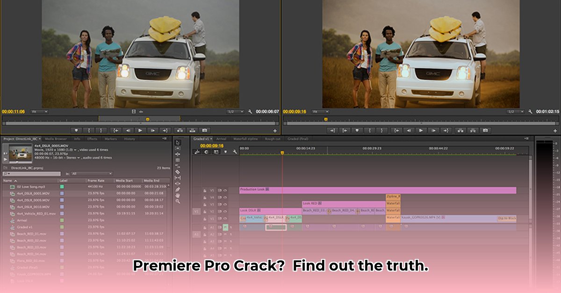Click the Pen tool in the tools strip
This screenshot has width=561, height=293.
[179, 190]
